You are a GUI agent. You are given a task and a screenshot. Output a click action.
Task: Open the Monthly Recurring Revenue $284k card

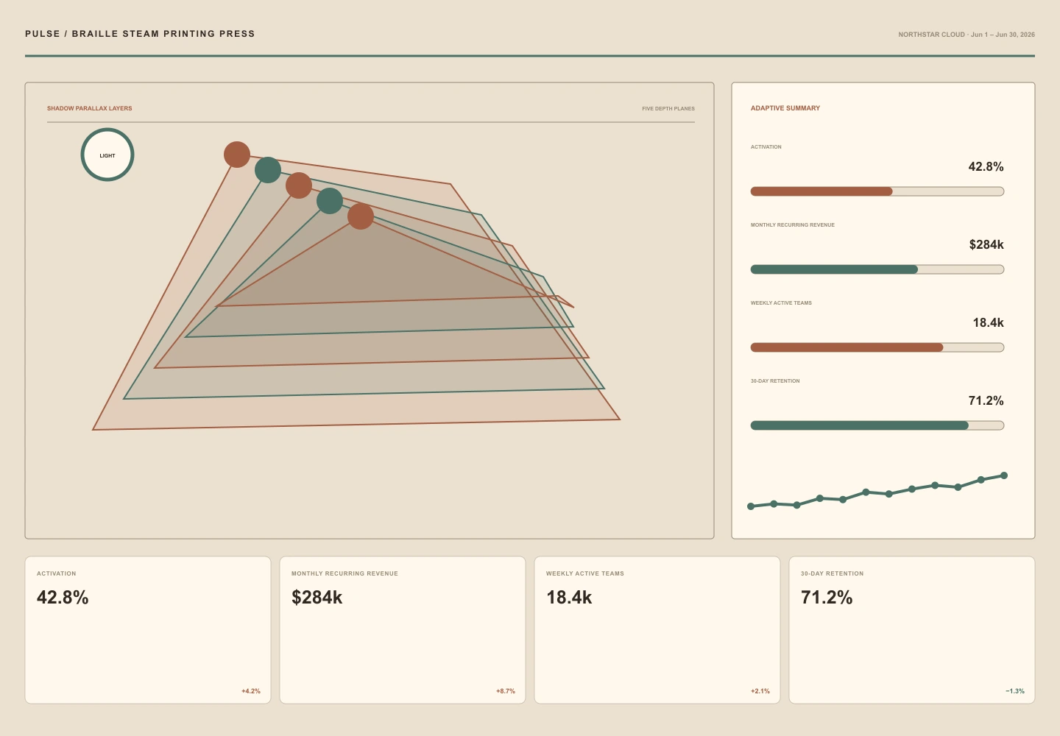click(403, 630)
